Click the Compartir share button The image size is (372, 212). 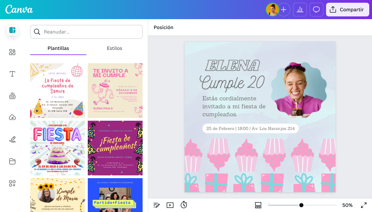pyautogui.click(x=348, y=10)
